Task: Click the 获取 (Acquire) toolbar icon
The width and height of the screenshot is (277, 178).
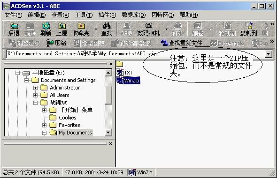Action: point(126,29)
